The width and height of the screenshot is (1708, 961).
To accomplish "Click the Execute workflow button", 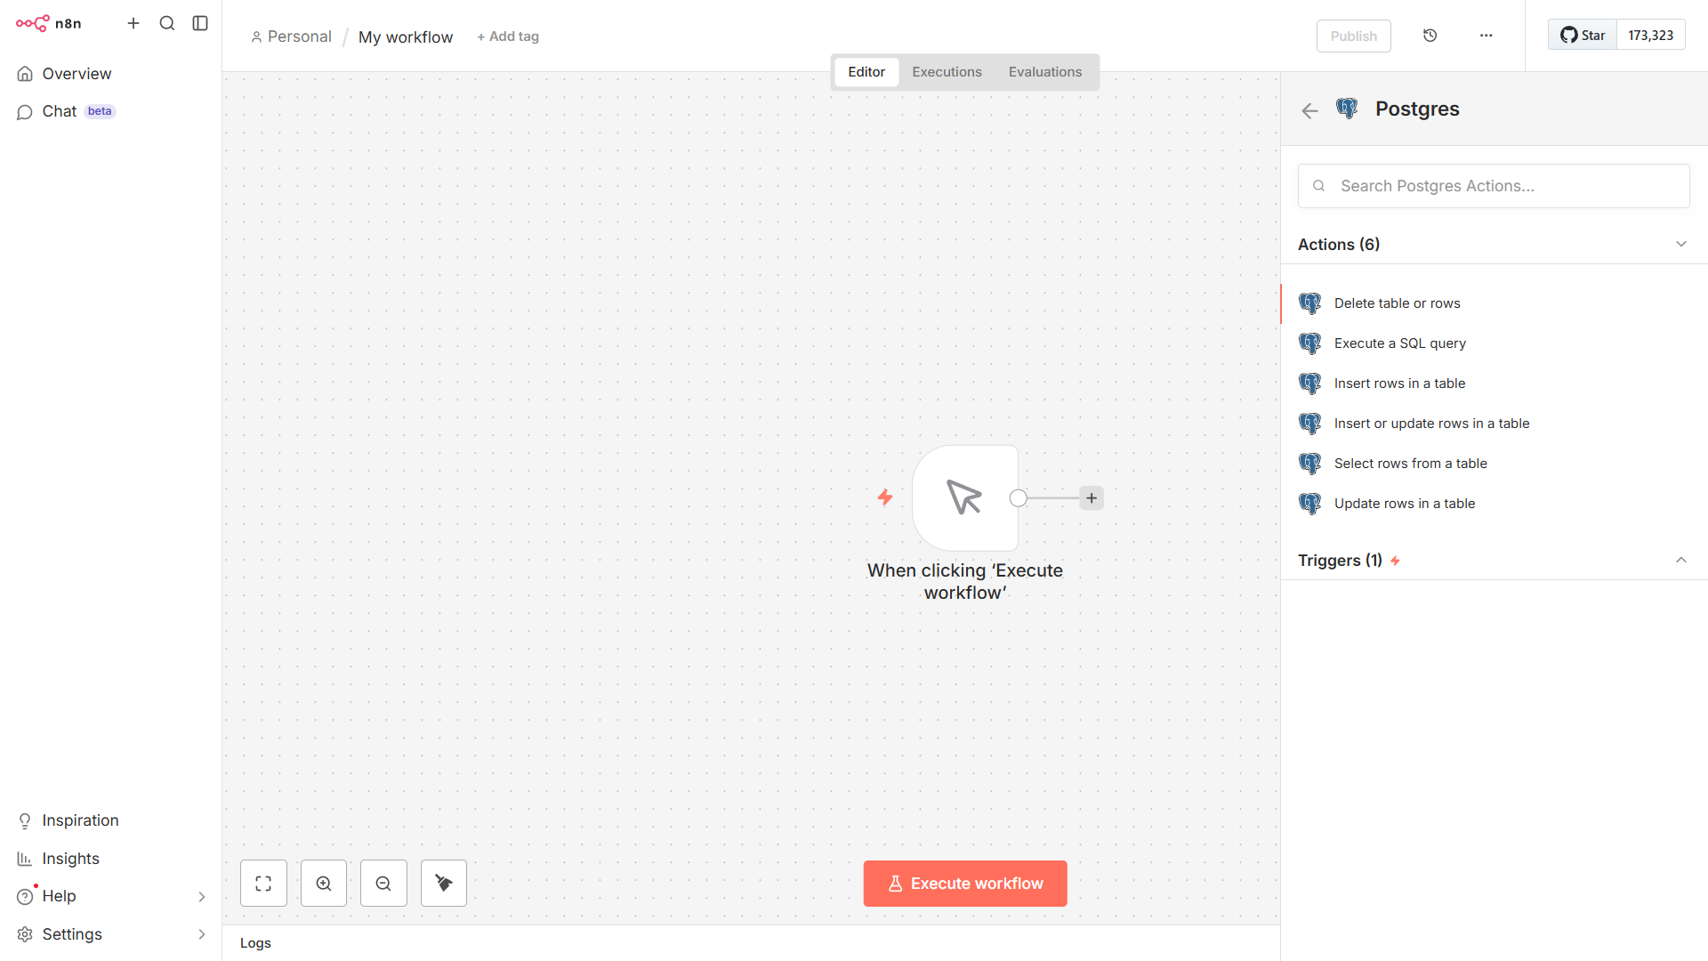I will tap(964, 884).
